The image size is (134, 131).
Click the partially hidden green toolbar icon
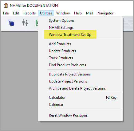37,23
